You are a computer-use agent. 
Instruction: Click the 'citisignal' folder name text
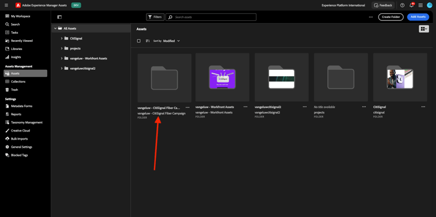pos(379,113)
